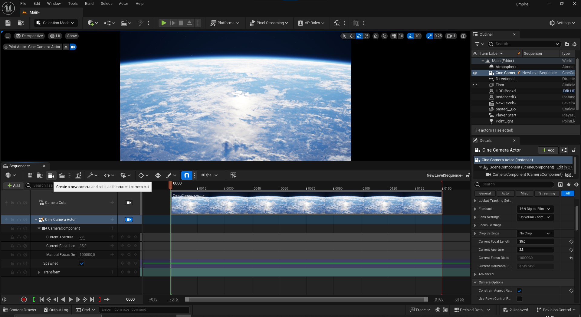Open the Actor menu
This screenshot has height=317, width=581.
123,4
